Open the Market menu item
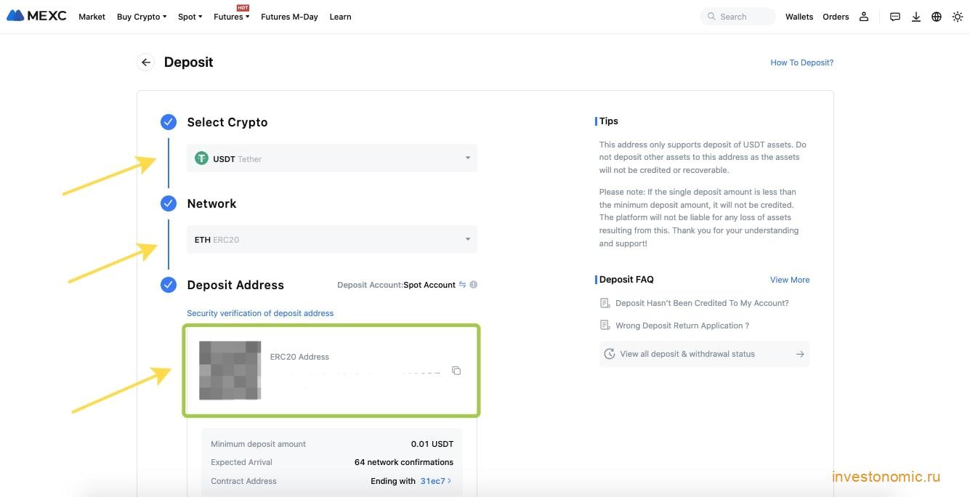The width and height of the screenshot is (970, 497). click(92, 17)
